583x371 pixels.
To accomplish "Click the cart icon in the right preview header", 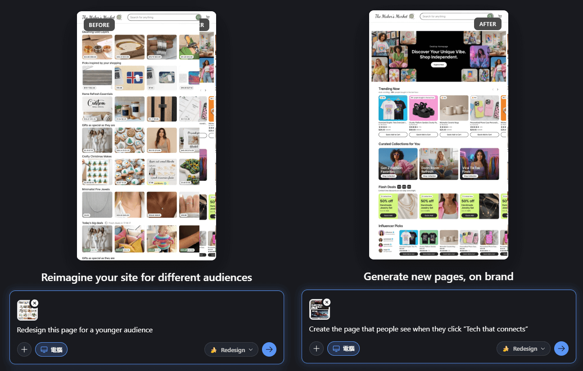I will (x=500, y=16).
